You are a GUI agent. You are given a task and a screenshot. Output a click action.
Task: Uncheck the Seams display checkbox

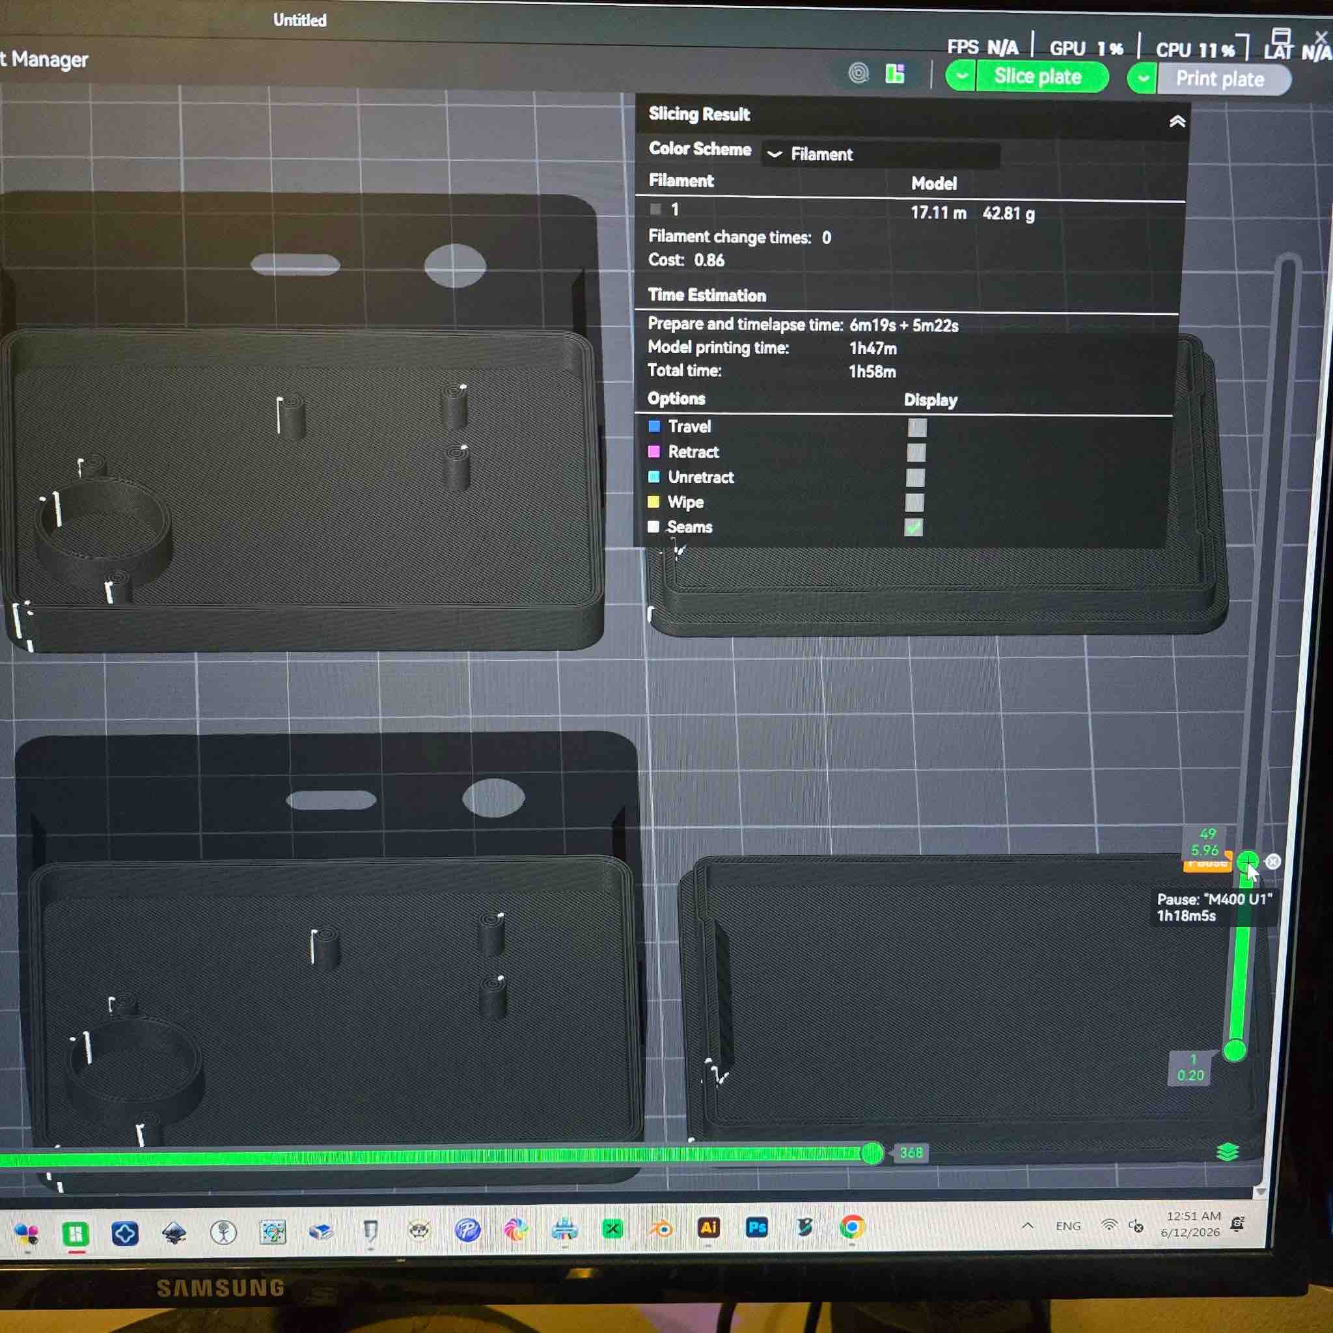[913, 527]
